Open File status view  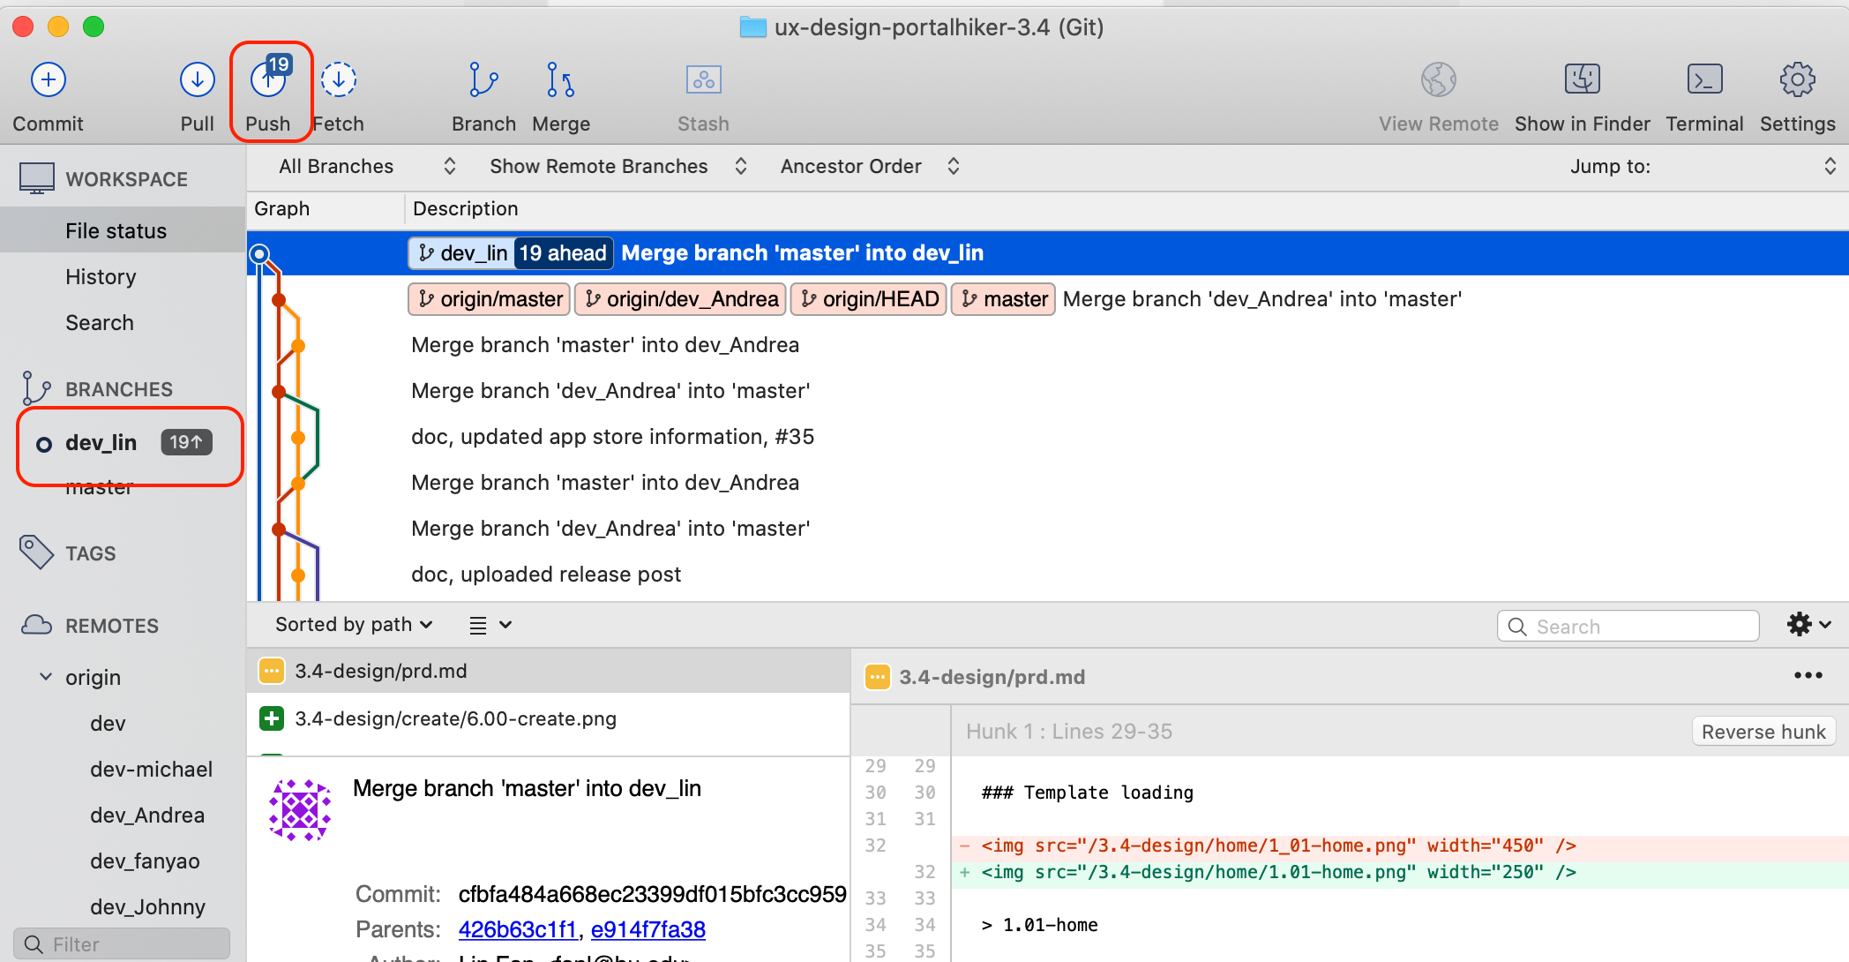[x=123, y=230]
